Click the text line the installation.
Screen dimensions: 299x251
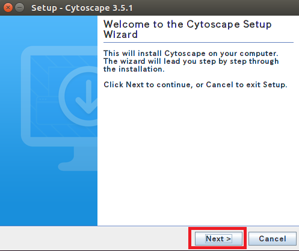click(134, 69)
